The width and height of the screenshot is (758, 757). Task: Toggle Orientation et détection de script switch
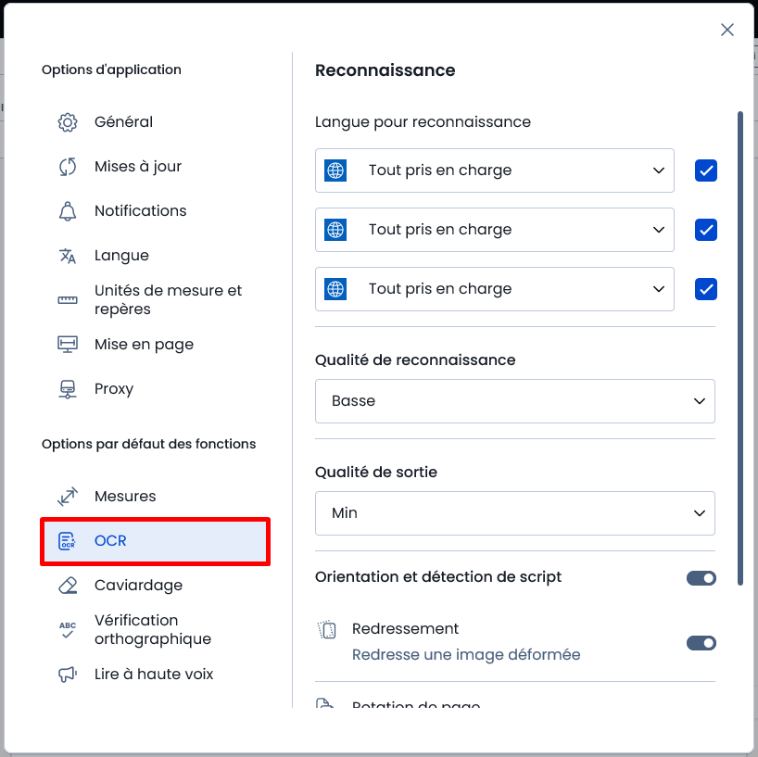701,578
